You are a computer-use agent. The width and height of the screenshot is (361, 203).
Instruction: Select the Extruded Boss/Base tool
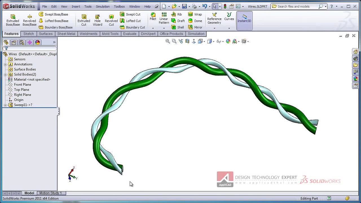[x=13, y=20]
